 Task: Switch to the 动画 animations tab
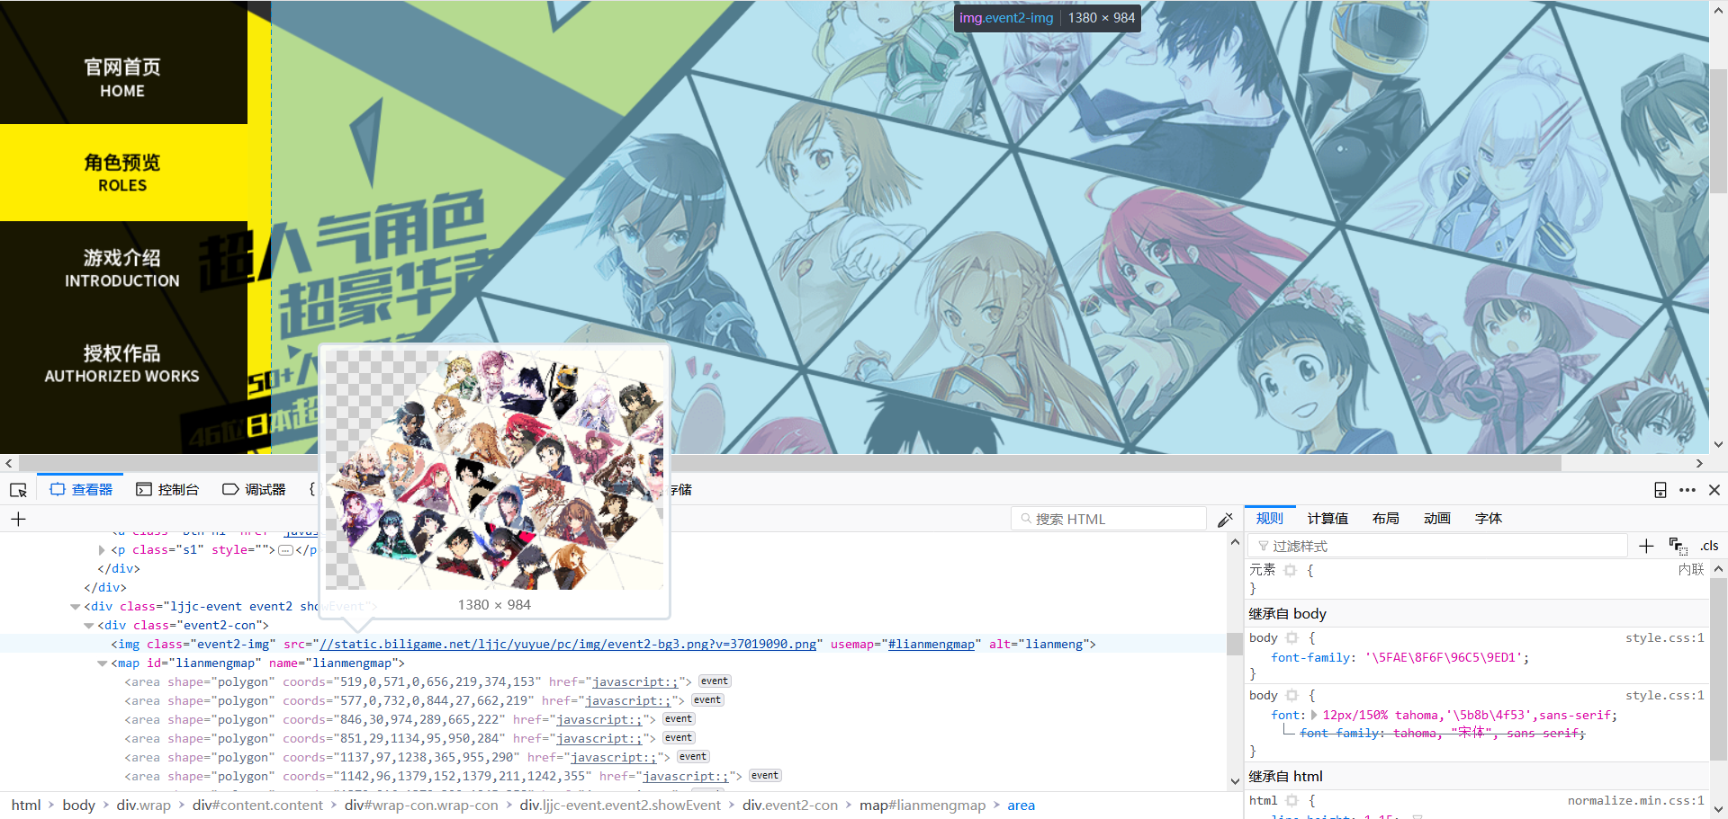1436,519
